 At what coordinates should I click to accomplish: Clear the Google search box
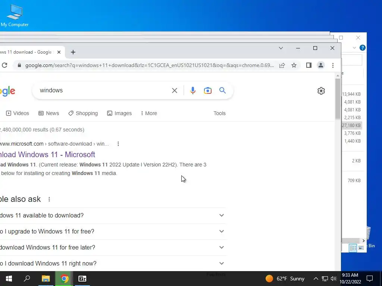tap(175, 90)
